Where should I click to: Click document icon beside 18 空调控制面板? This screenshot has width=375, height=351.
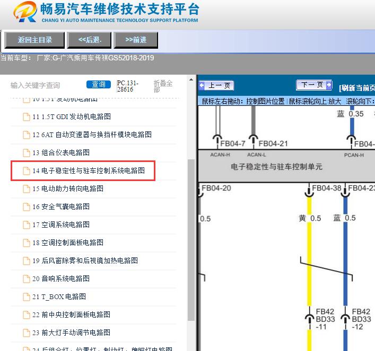click(27, 243)
